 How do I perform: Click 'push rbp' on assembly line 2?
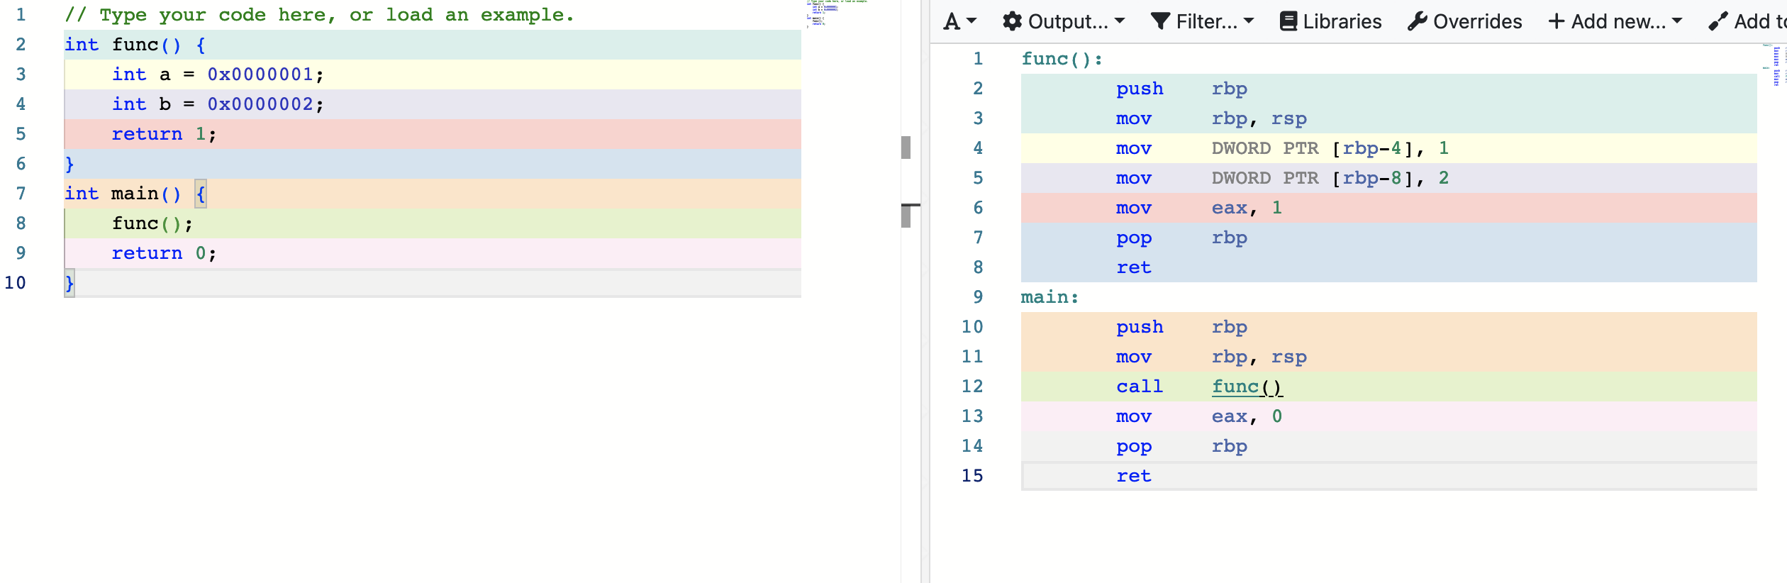(1388, 89)
